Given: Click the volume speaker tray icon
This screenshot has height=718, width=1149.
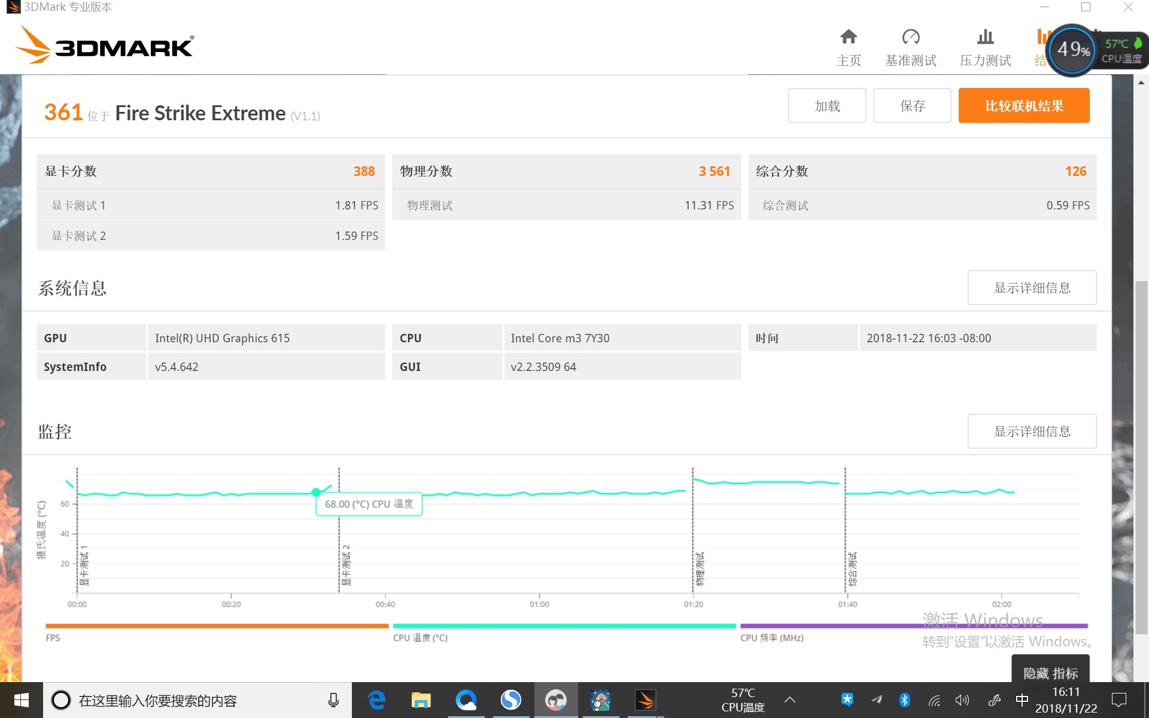Looking at the screenshot, I should point(962,700).
